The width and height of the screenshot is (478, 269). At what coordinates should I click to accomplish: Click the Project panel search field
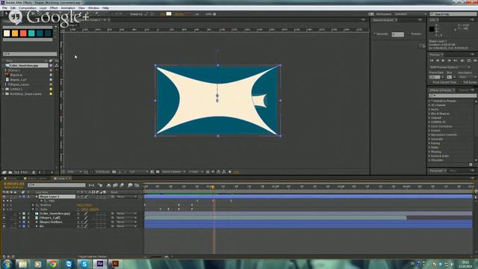[30, 54]
